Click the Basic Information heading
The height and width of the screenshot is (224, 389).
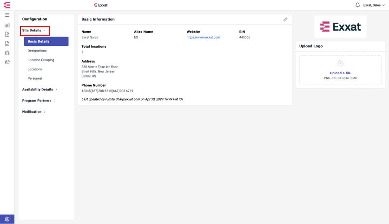(x=98, y=19)
